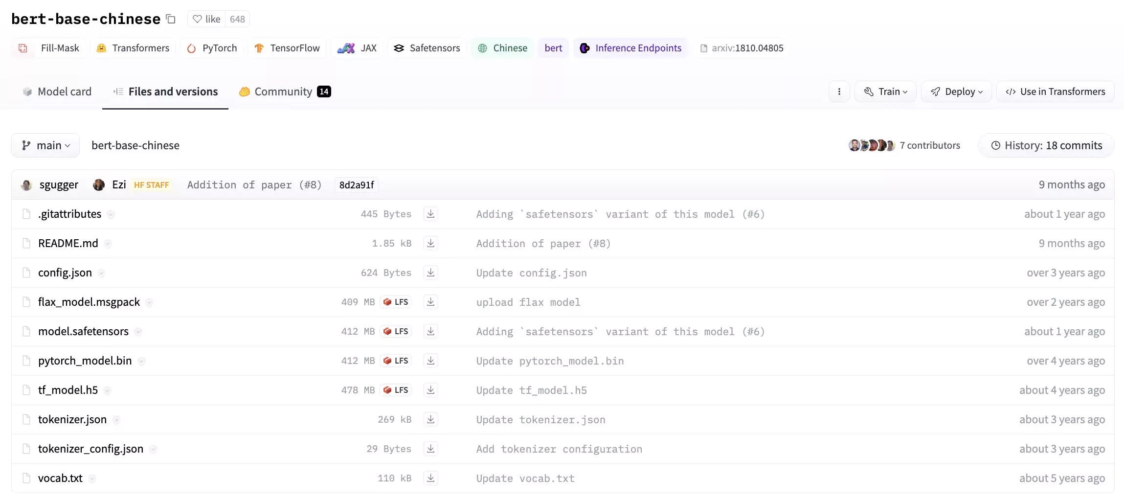Open the 648 likes count
This screenshot has height=502, width=1124.
(x=237, y=19)
